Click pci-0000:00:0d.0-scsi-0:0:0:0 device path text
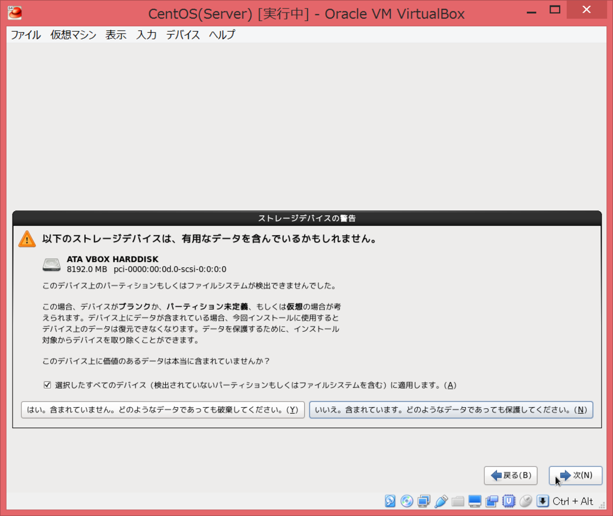This screenshot has height=516, width=613. tap(170, 269)
